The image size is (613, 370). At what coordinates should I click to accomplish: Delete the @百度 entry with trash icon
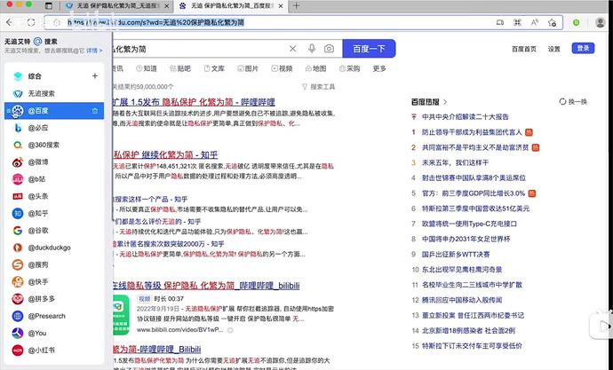tap(95, 111)
